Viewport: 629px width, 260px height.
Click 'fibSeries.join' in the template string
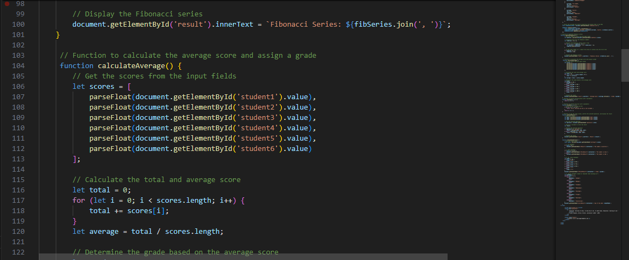[x=384, y=25]
